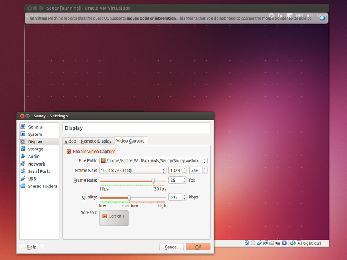Click the guest panel clock
The width and height of the screenshot is (347, 260).
coord(322,16)
